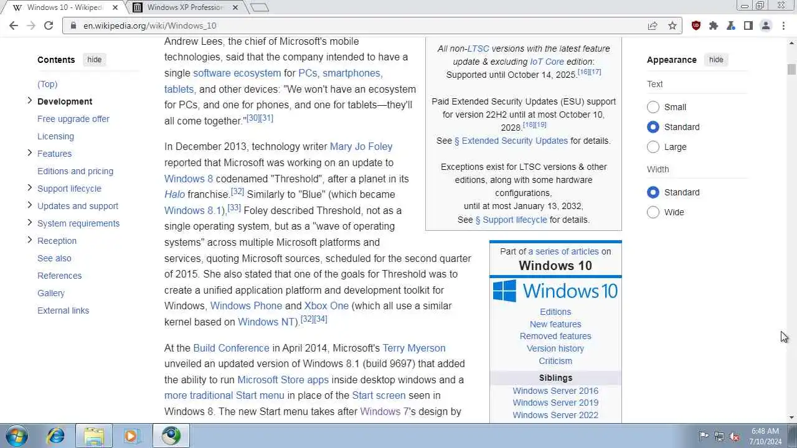The image size is (797, 448).
Task: Select Small text size
Action: tap(653, 107)
